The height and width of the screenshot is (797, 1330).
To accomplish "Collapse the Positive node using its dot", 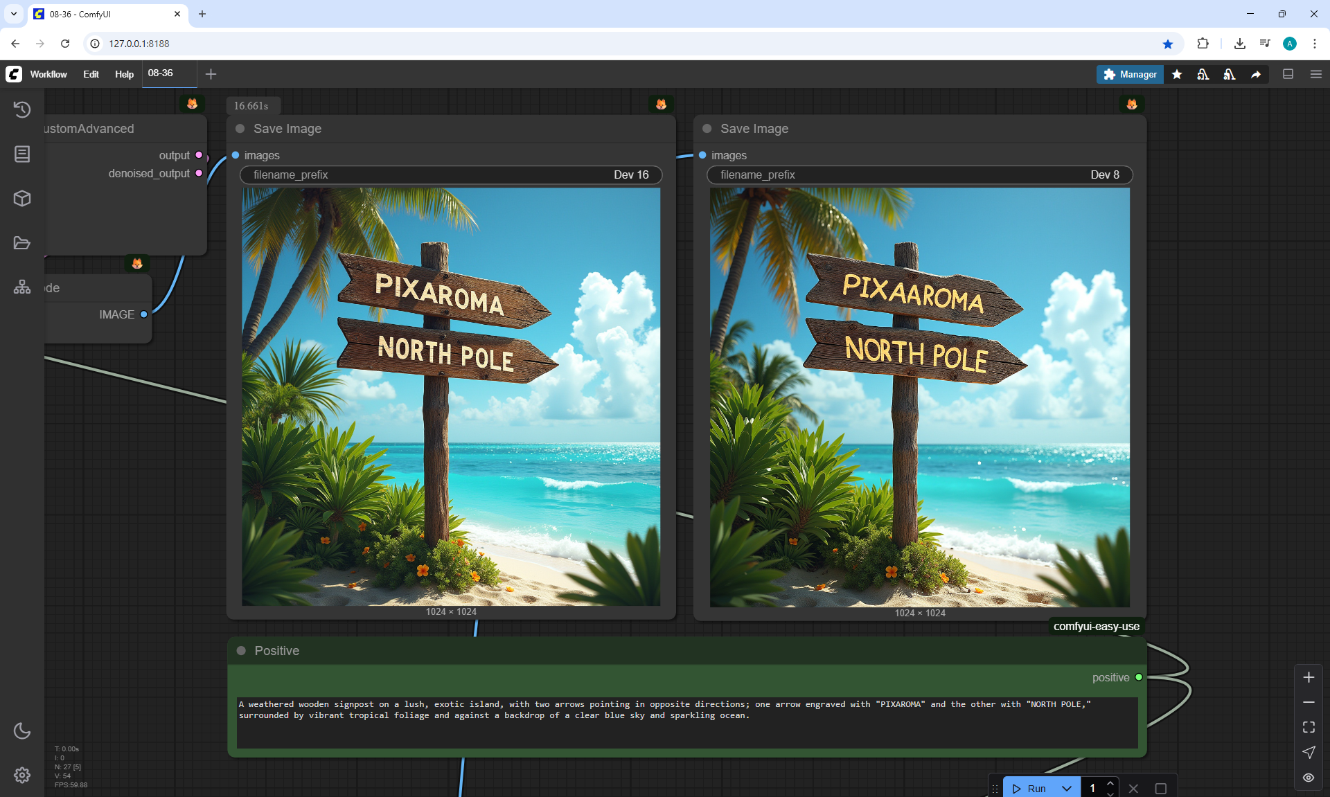I will [x=241, y=651].
